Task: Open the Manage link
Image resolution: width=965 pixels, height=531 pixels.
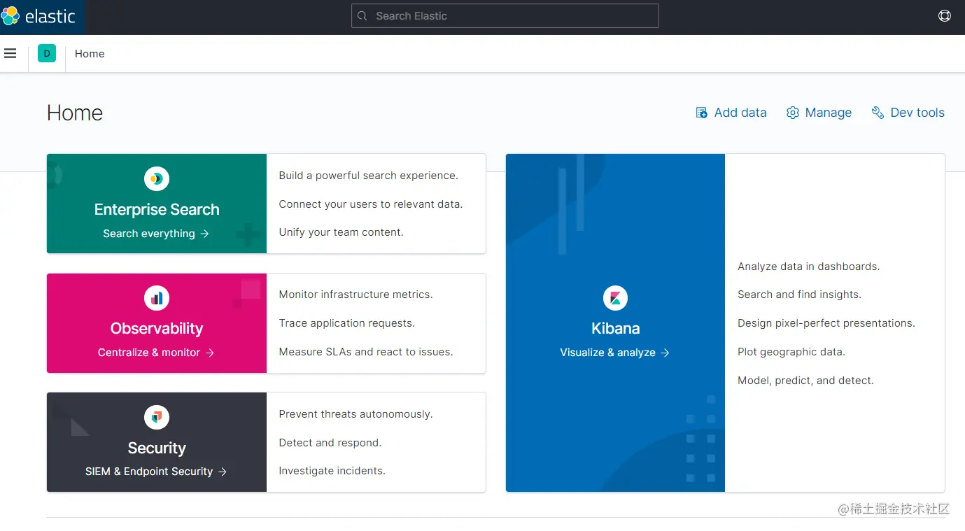Action: 819,113
